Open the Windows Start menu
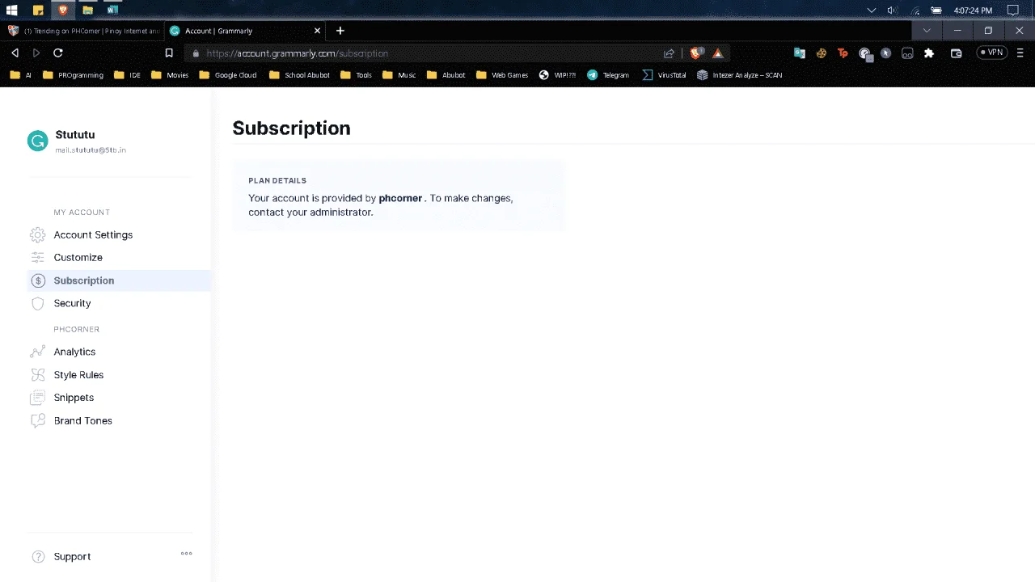Image resolution: width=1035 pixels, height=582 pixels. (12, 10)
